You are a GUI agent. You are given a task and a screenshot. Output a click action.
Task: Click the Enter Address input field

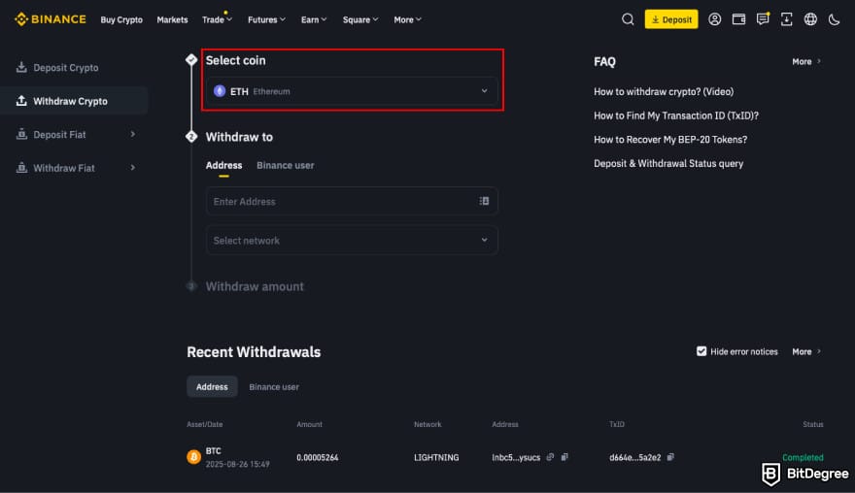[x=352, y=201]
